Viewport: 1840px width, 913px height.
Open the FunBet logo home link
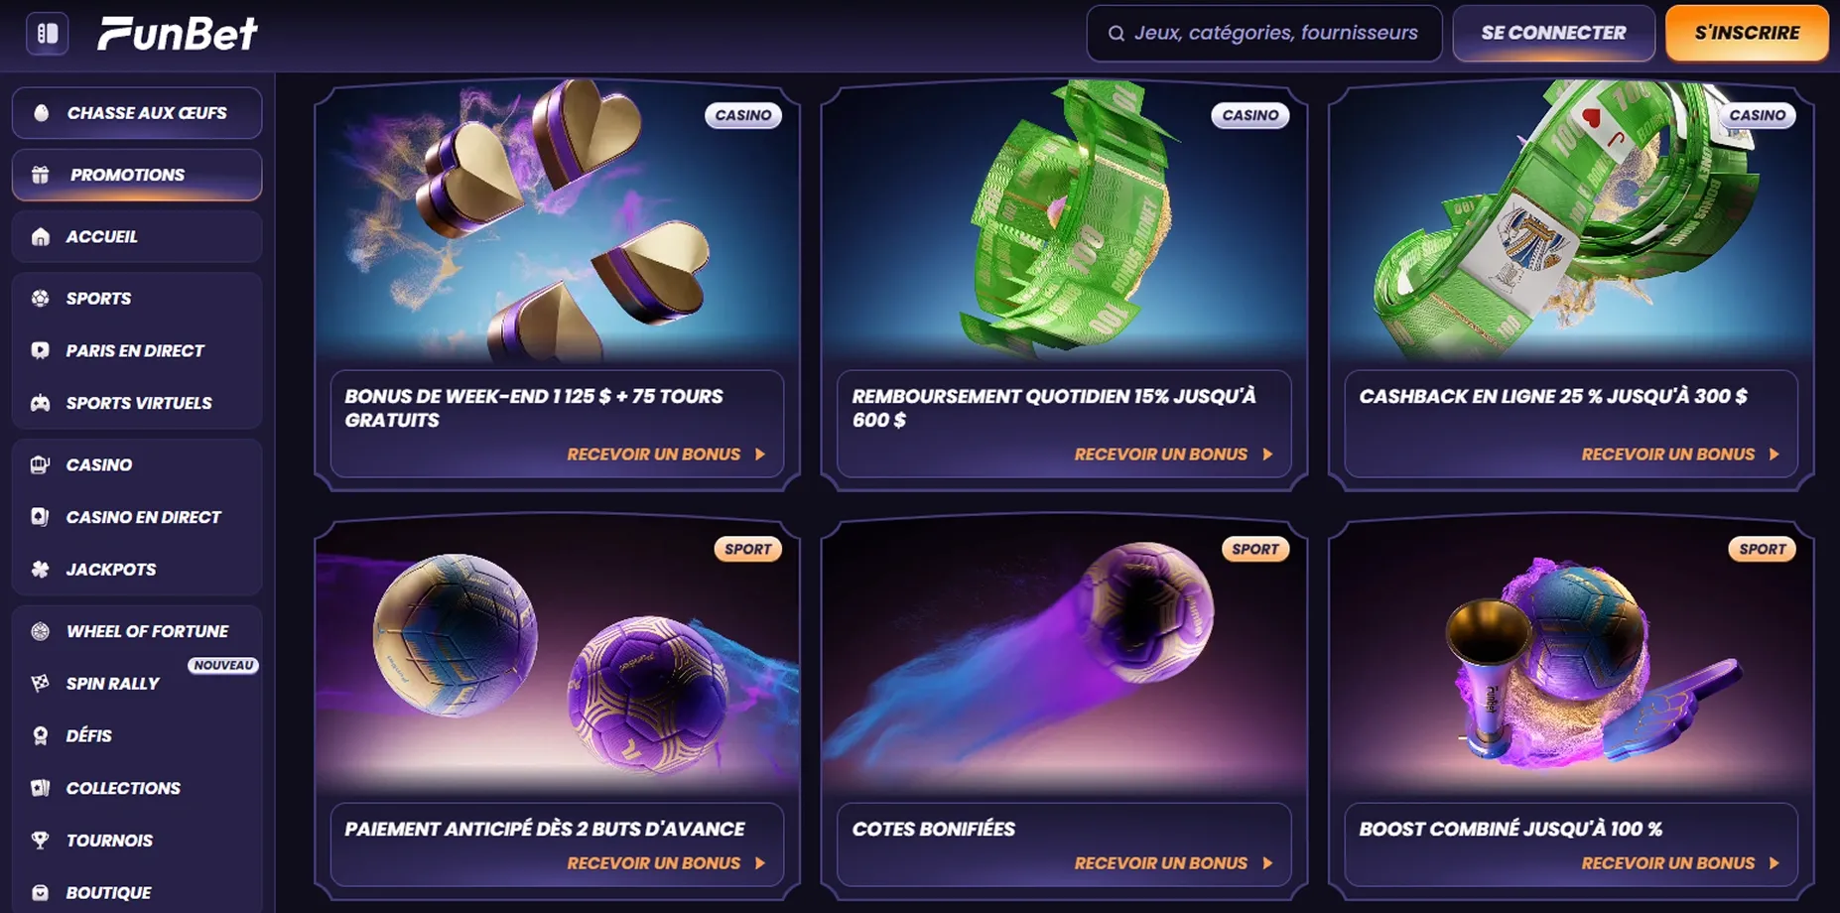pos(178,34)
